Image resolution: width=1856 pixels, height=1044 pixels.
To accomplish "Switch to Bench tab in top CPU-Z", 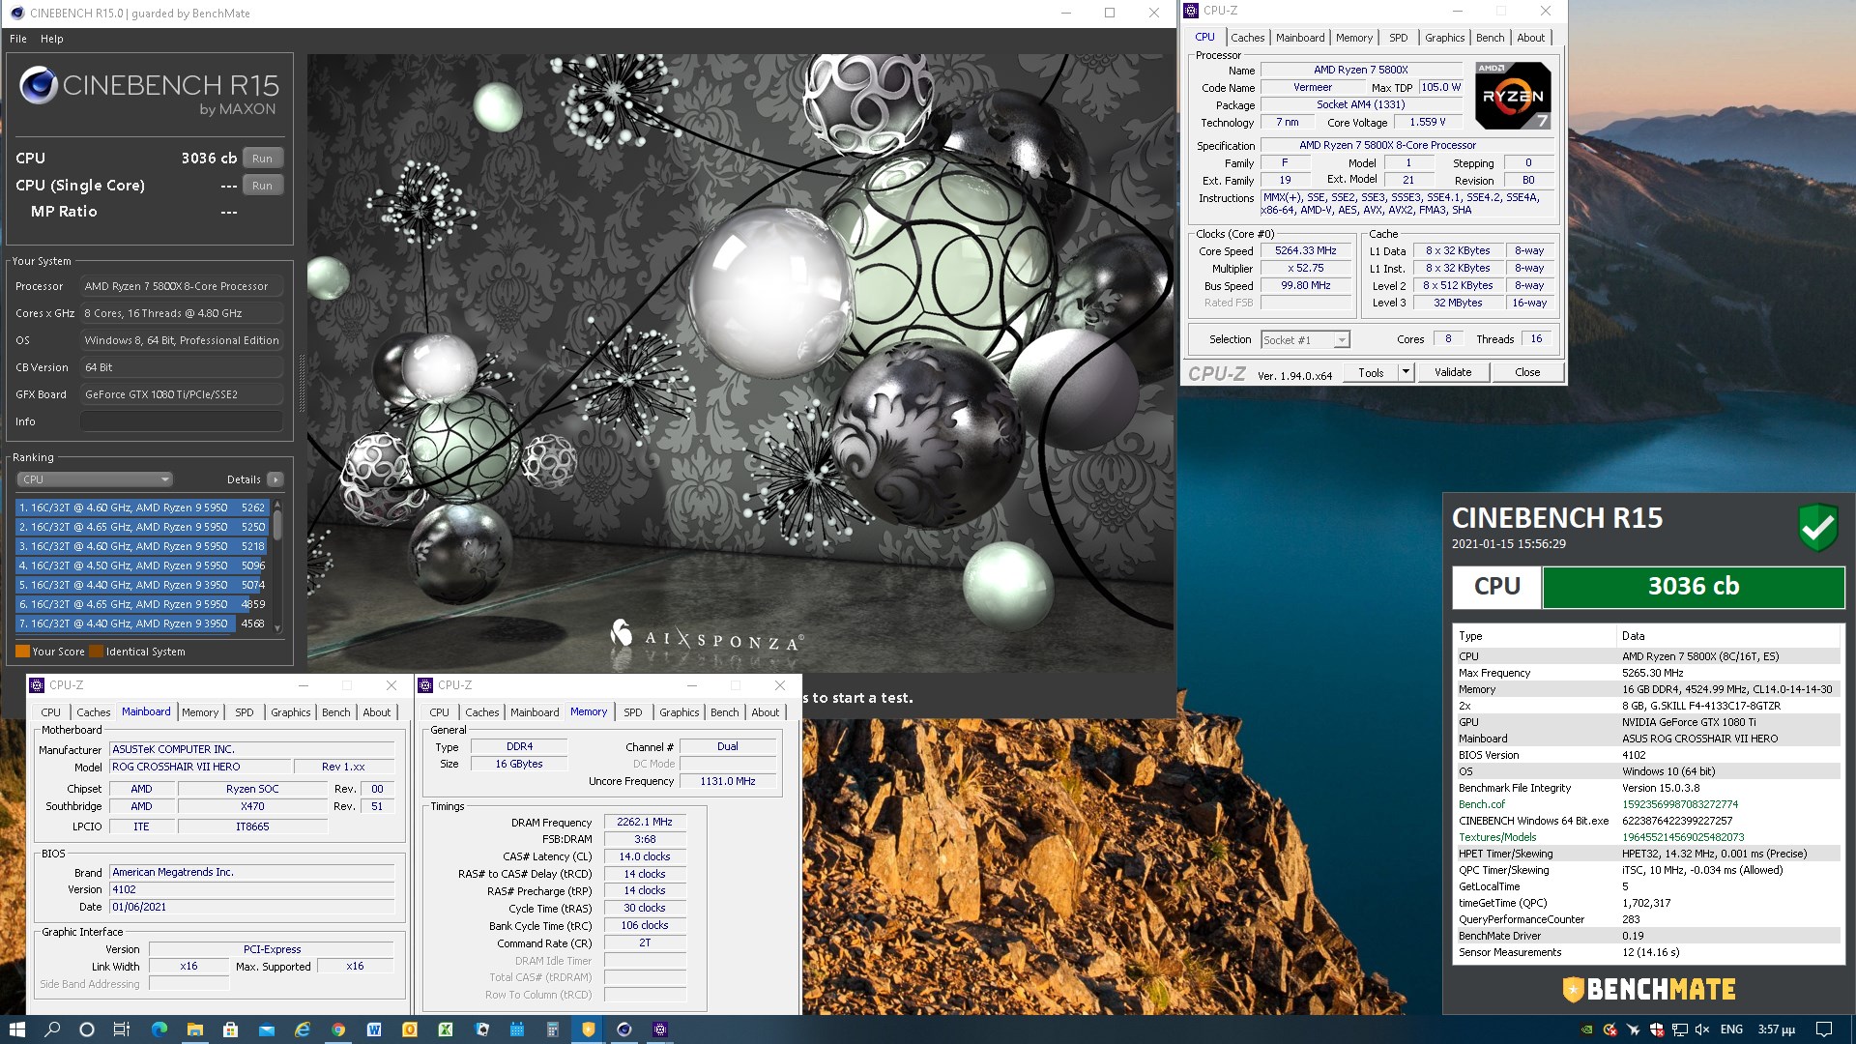I will (1490, 38).
